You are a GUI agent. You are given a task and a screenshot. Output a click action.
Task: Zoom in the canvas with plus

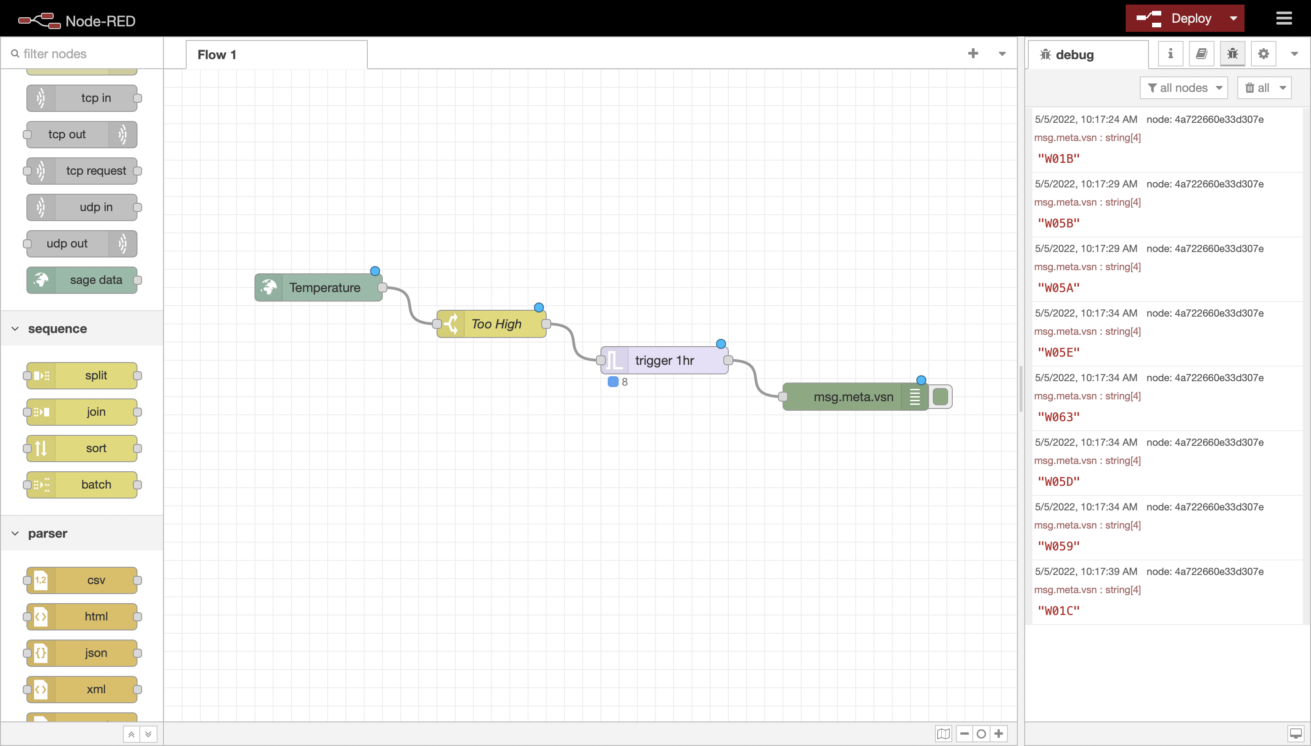(999, 734)
